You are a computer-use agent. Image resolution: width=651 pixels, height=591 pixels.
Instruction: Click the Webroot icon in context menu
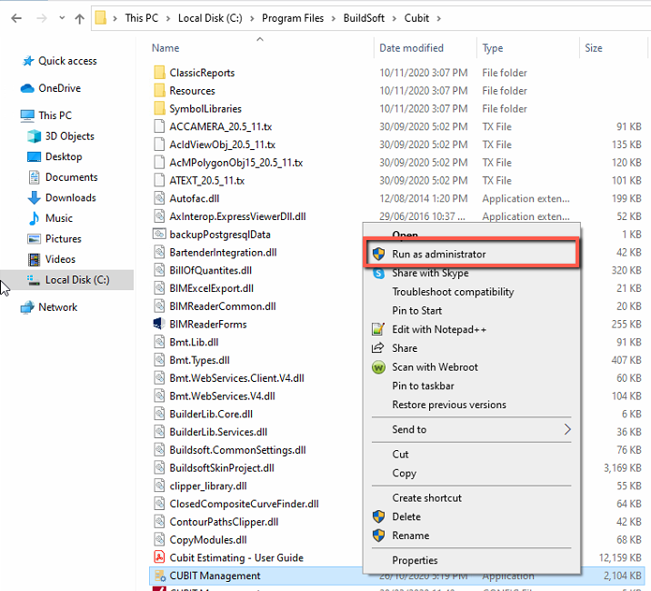[378, 367]
